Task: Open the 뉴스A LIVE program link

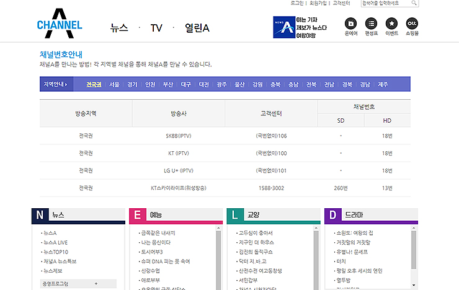Action: (56, 242)
